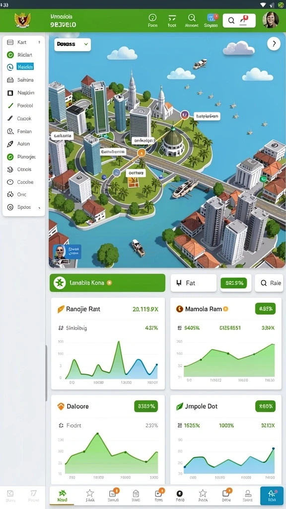Open the magnifier search icon in header
The width and height of the screenshot is (286, 509).
pos(192,18)
